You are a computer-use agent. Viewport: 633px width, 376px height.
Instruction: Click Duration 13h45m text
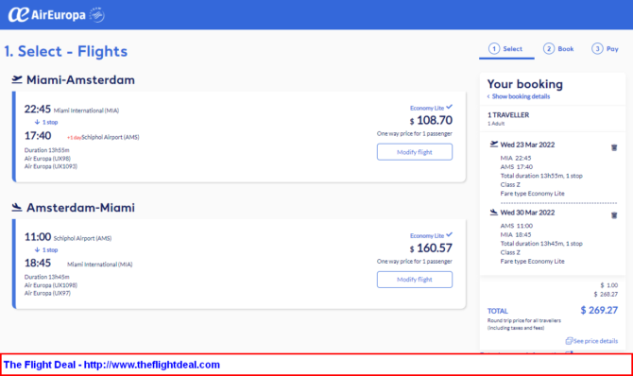pyautogui.click(x=47, y=277)
